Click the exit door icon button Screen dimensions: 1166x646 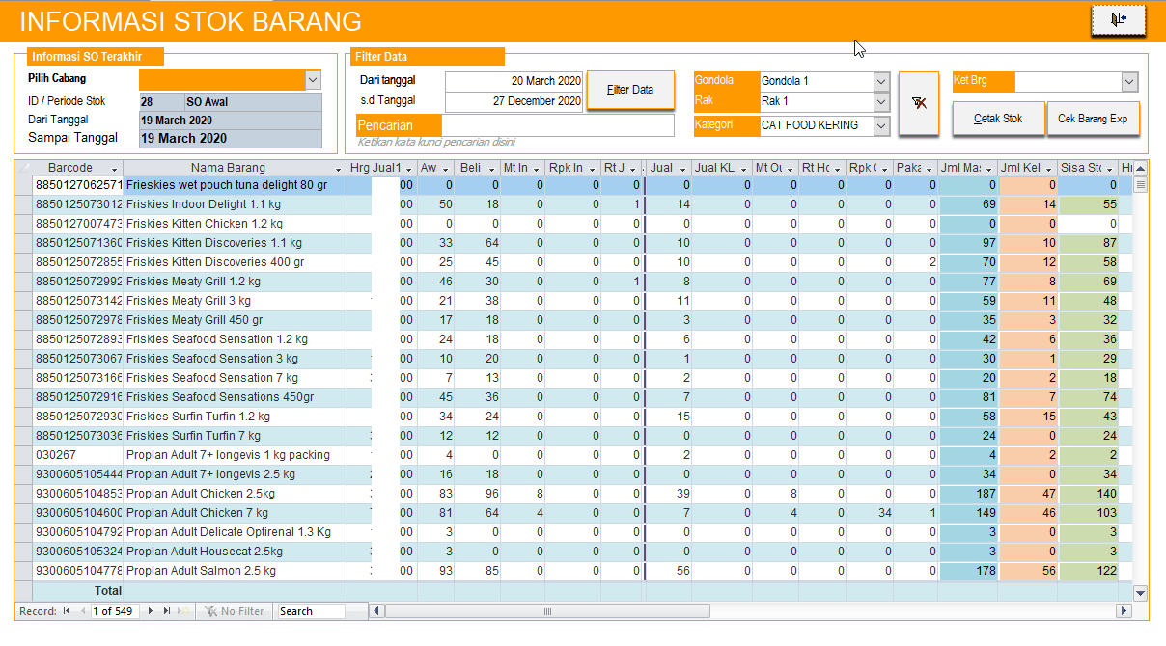tap(1118, 20)
